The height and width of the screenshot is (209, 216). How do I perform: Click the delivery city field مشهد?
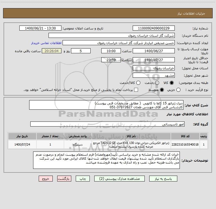(x=154, y=75)
